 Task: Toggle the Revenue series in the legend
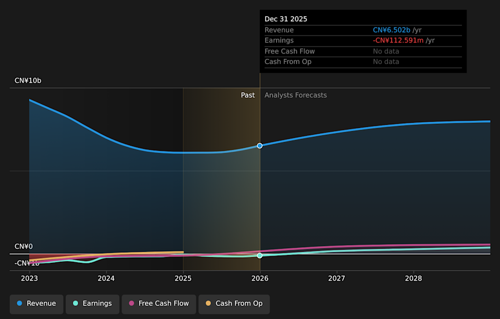36,303
